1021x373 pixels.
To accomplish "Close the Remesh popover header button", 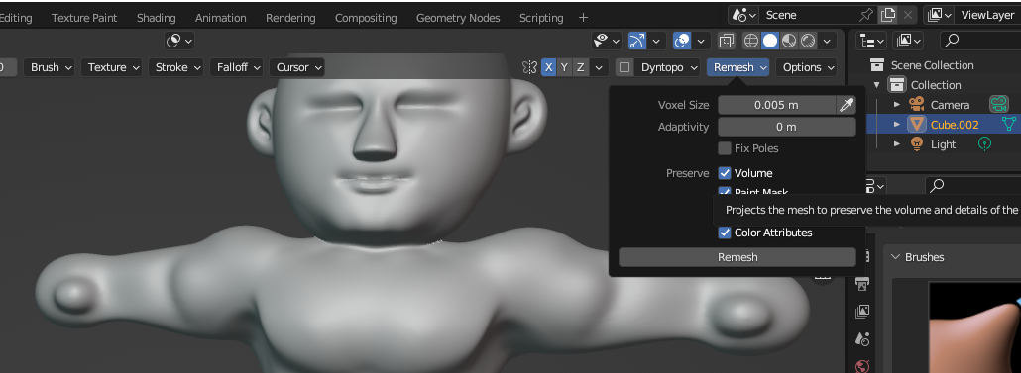I will coord(737,67).
